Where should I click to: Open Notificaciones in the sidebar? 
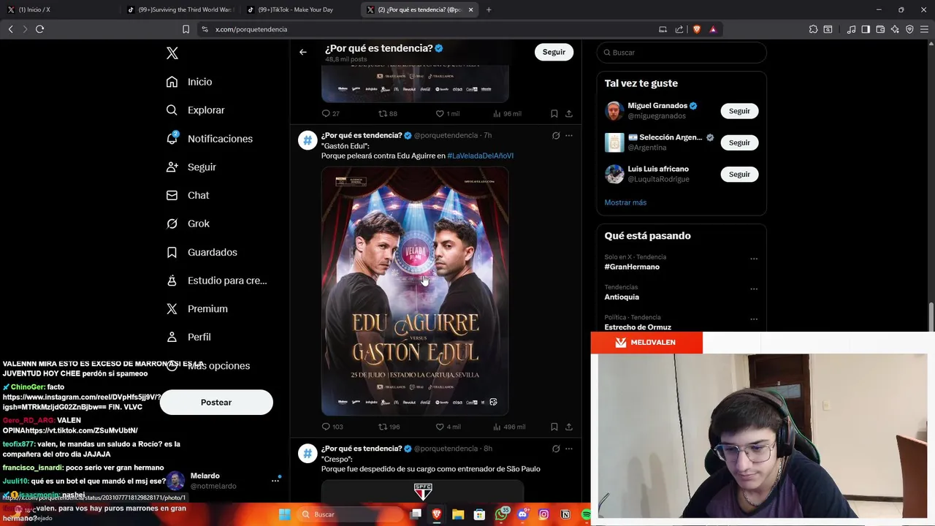coord(209,139)
